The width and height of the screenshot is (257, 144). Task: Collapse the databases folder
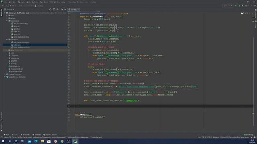7,40
